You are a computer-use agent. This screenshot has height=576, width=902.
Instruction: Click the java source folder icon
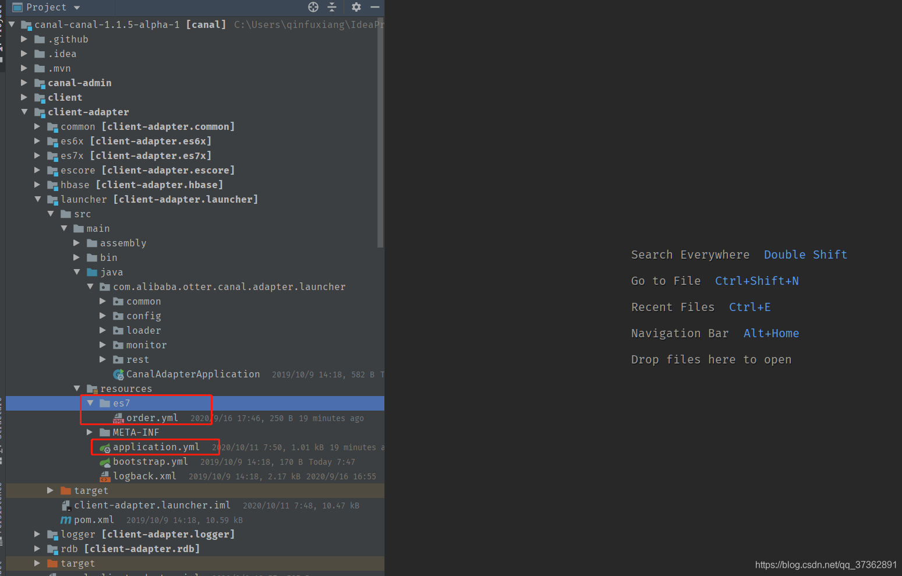pyautogui.click(x=92, y=273)
